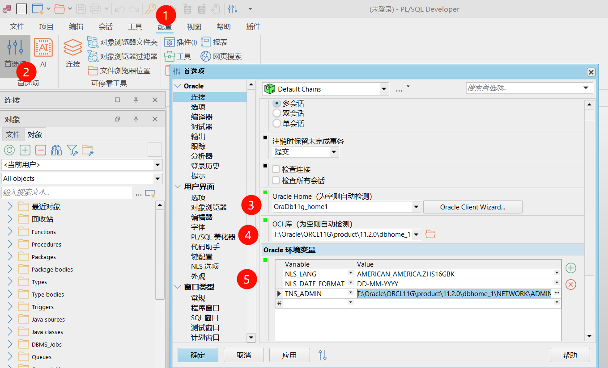This screenshot has height=368, width=608.
Task: Click the green add variable plus icon
Action: coord(570,268)
